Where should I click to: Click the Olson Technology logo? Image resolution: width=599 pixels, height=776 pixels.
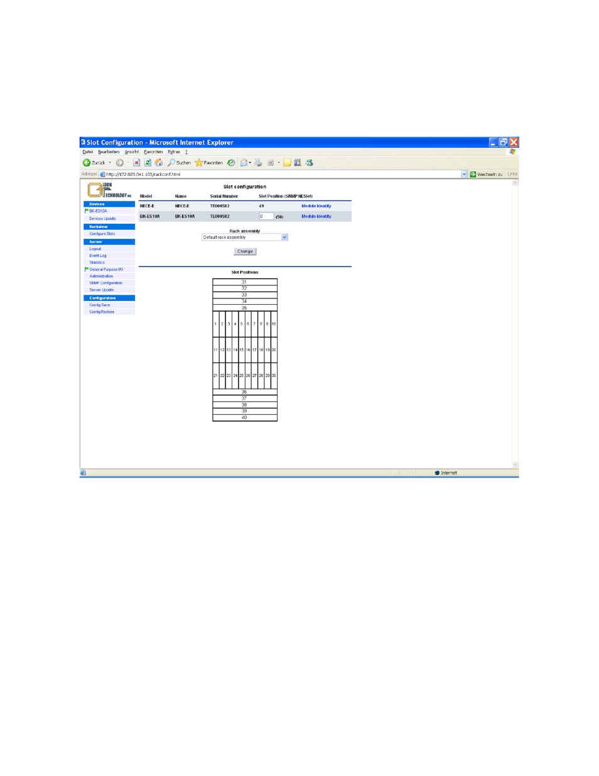[109, 190]
